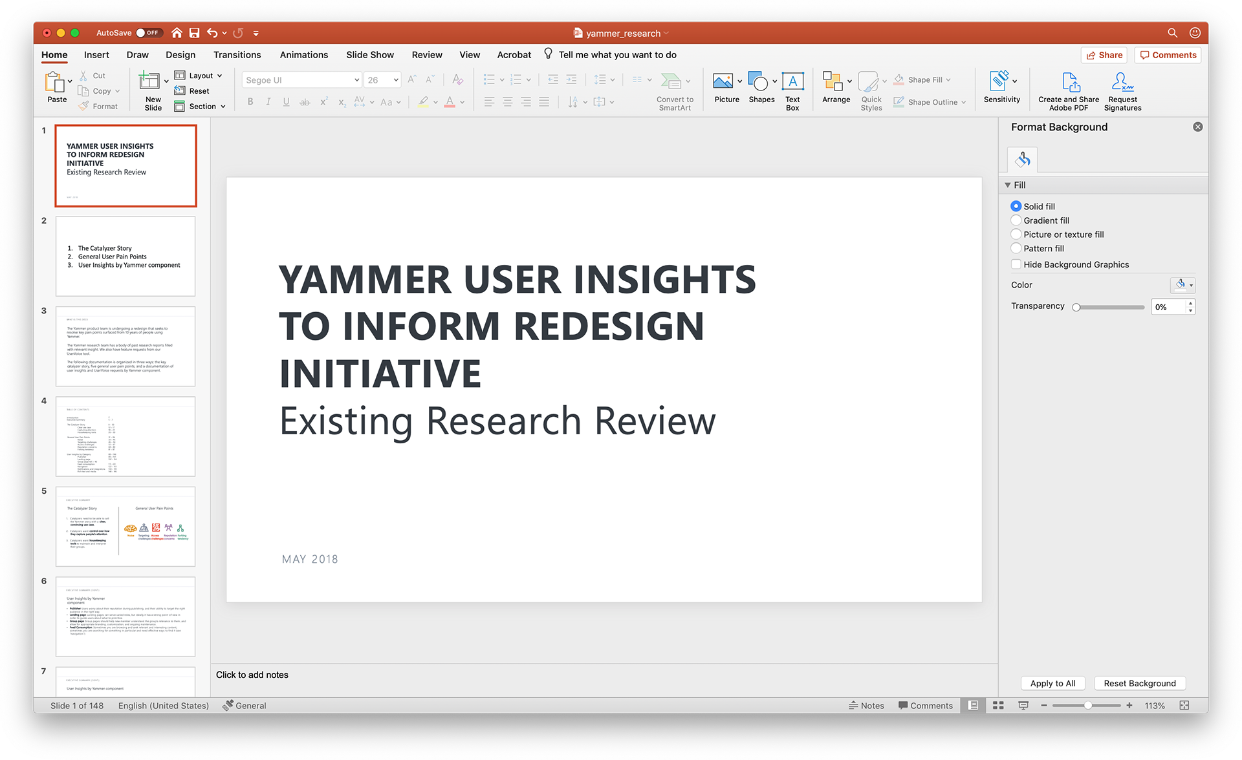This screenshot has height=760, width=1242.
Task: Toggle the Notes pane in status bar
Action: pos(866,706)
